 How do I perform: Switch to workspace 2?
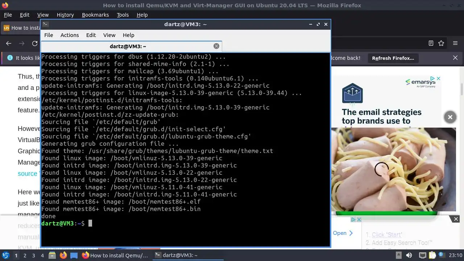point(25,255)
